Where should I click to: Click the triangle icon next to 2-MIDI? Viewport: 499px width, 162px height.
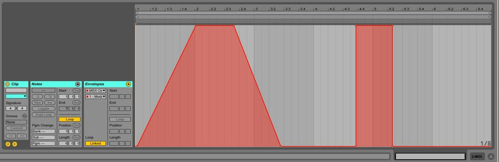[x=491, y=157]
